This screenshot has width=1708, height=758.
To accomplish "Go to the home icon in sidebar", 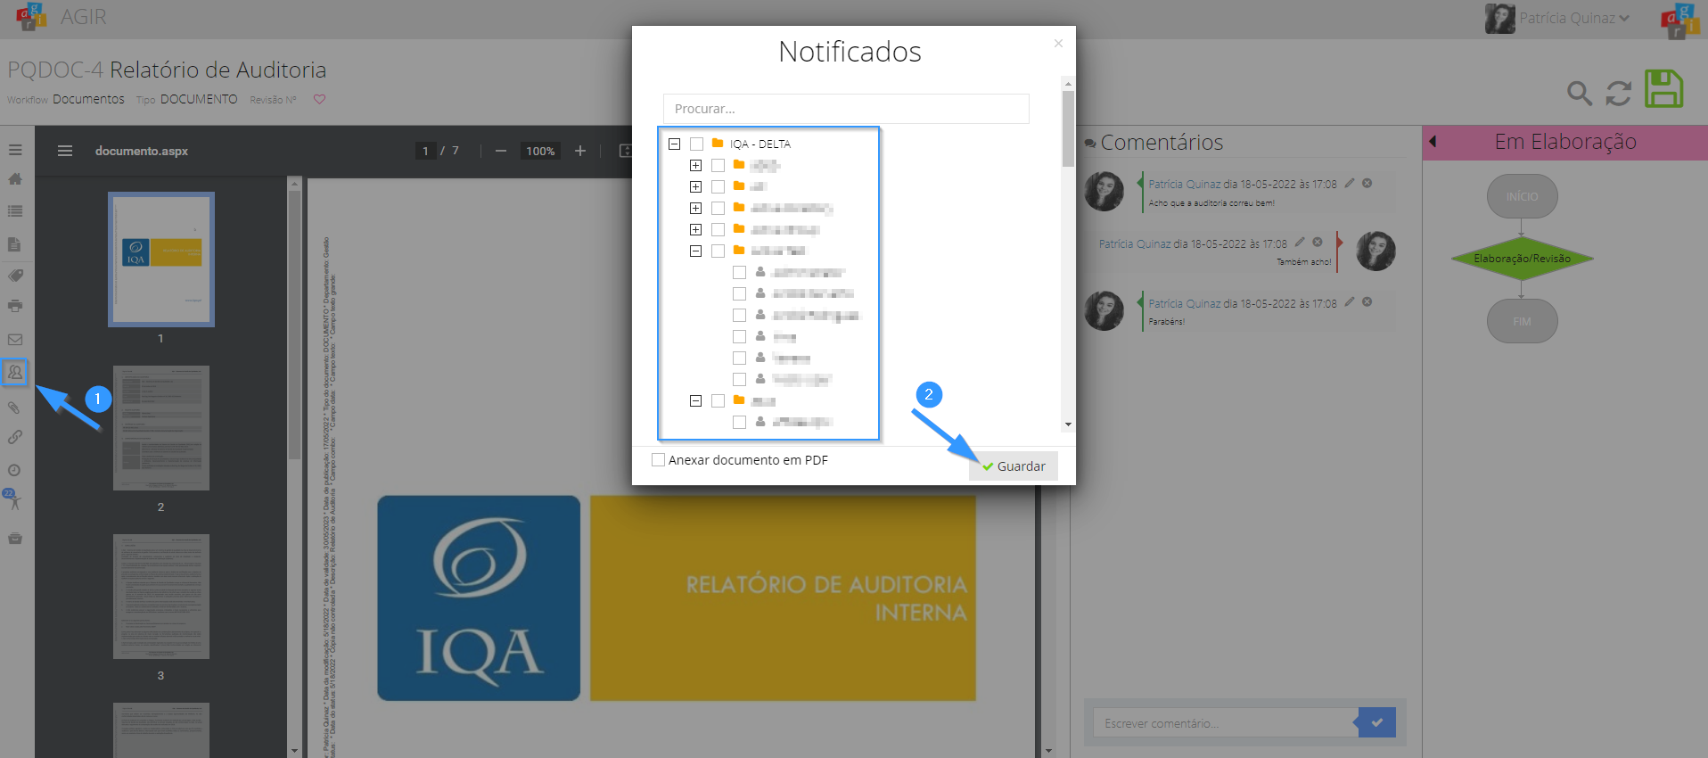I will point(15,179).
